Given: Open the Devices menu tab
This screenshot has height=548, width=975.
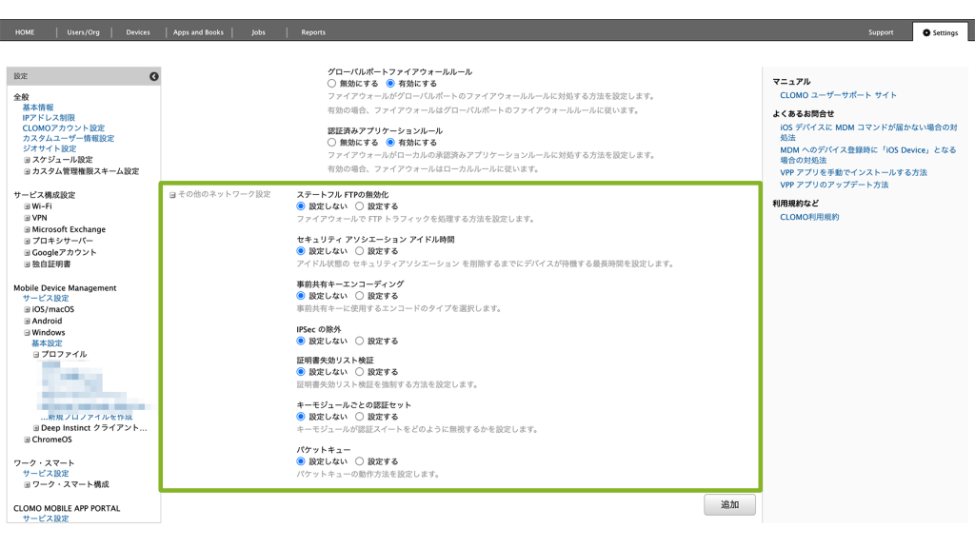Looking at the screenshot, I should [138, 32].
